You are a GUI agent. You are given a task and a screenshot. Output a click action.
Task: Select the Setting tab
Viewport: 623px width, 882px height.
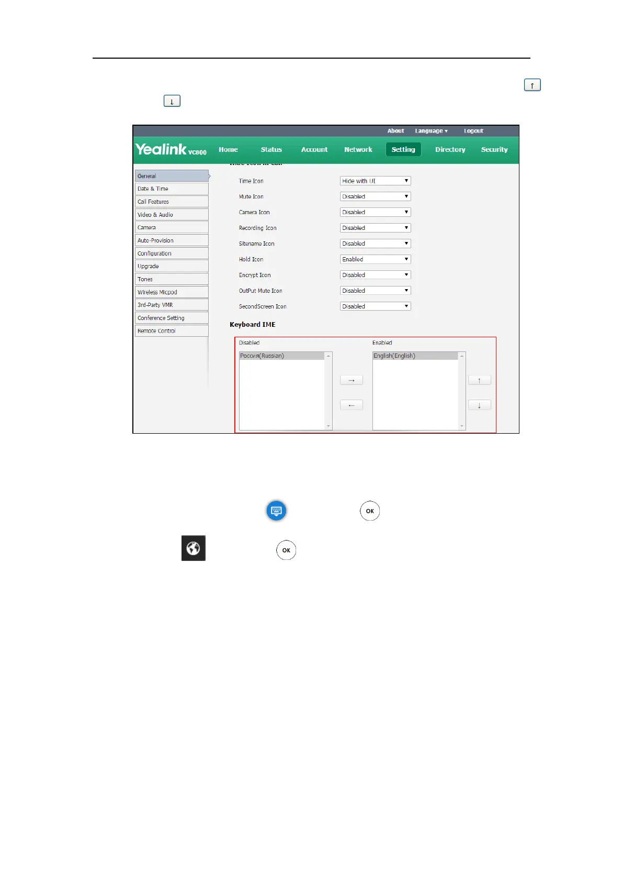point(403,149)
